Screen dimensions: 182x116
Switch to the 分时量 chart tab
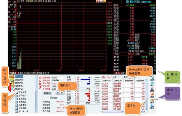point(13,73)
